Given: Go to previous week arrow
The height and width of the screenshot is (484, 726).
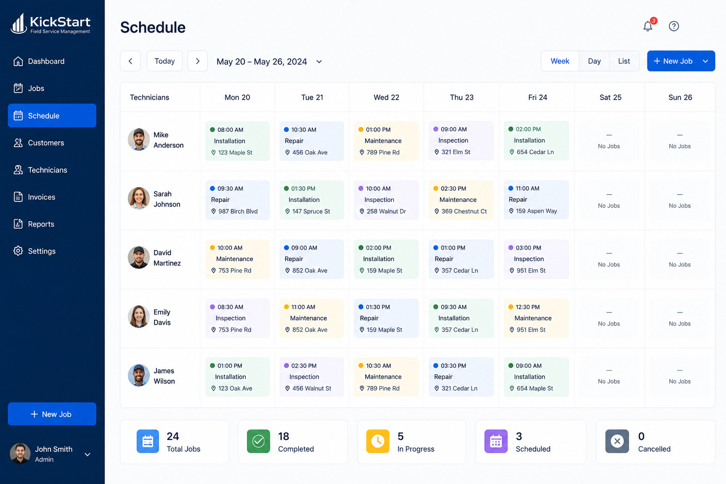Looking at the screenshot, I should point(130,61).
